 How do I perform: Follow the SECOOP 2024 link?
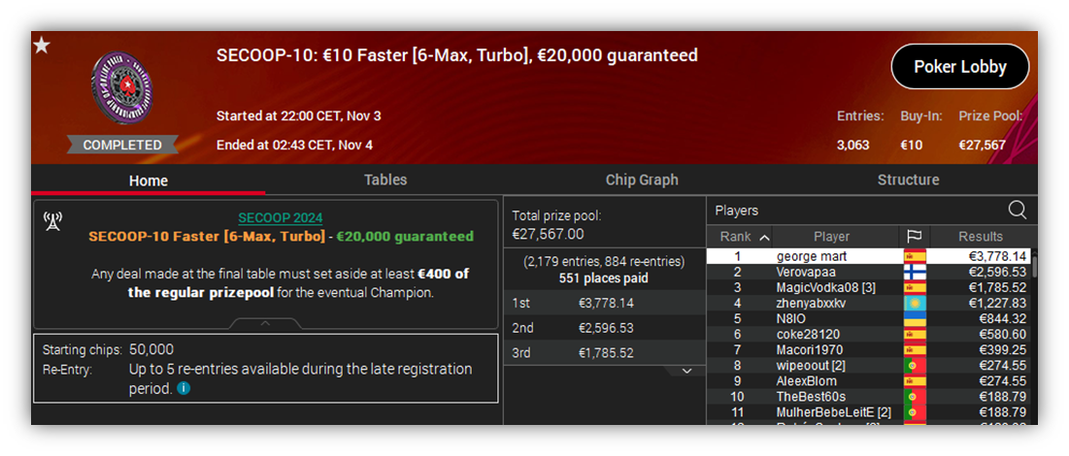point(281,219)
